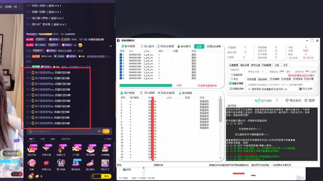Click the orange 发送 send button

(x=107, y=131)
